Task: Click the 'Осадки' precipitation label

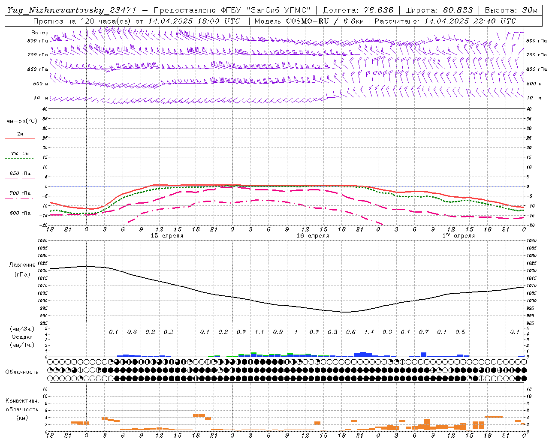Action: tap(22, 337)
